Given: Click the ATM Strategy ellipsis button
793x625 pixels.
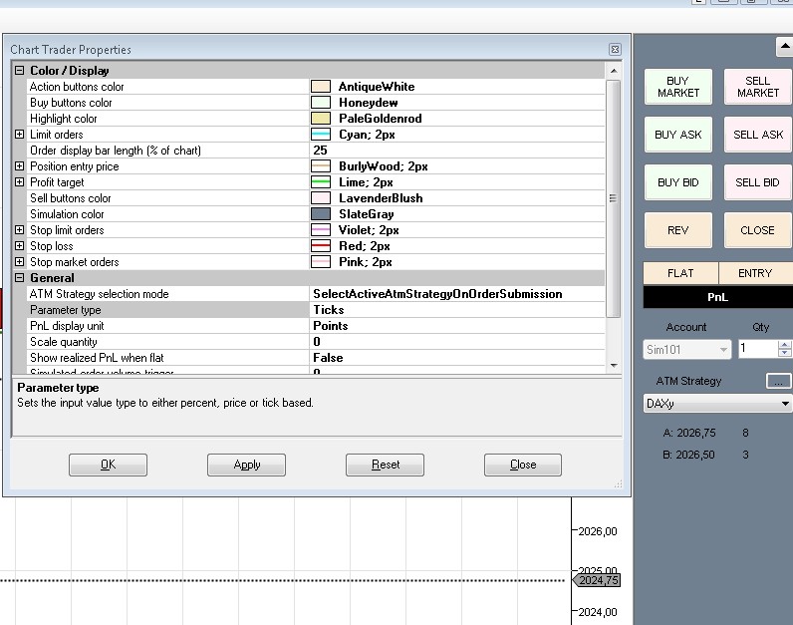Looking at the screenshot, I should tap(778, 381).
